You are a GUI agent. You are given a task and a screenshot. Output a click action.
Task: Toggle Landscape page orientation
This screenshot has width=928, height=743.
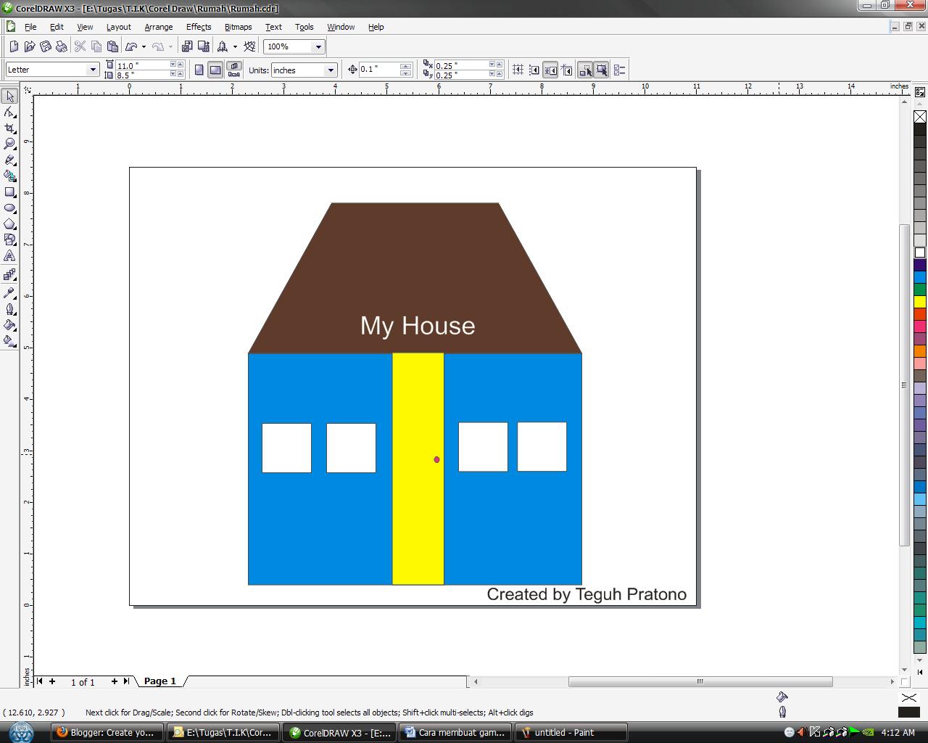coord(215,70)
